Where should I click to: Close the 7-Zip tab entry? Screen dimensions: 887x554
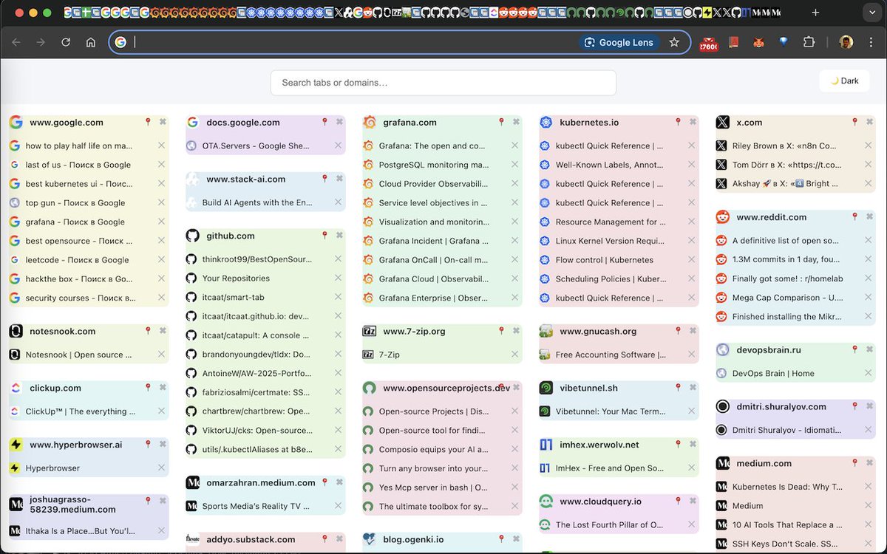pyautogui.click(x=514, y=354)
